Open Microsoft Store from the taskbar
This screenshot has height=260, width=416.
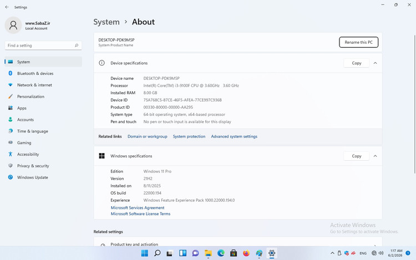pos(234,253)
